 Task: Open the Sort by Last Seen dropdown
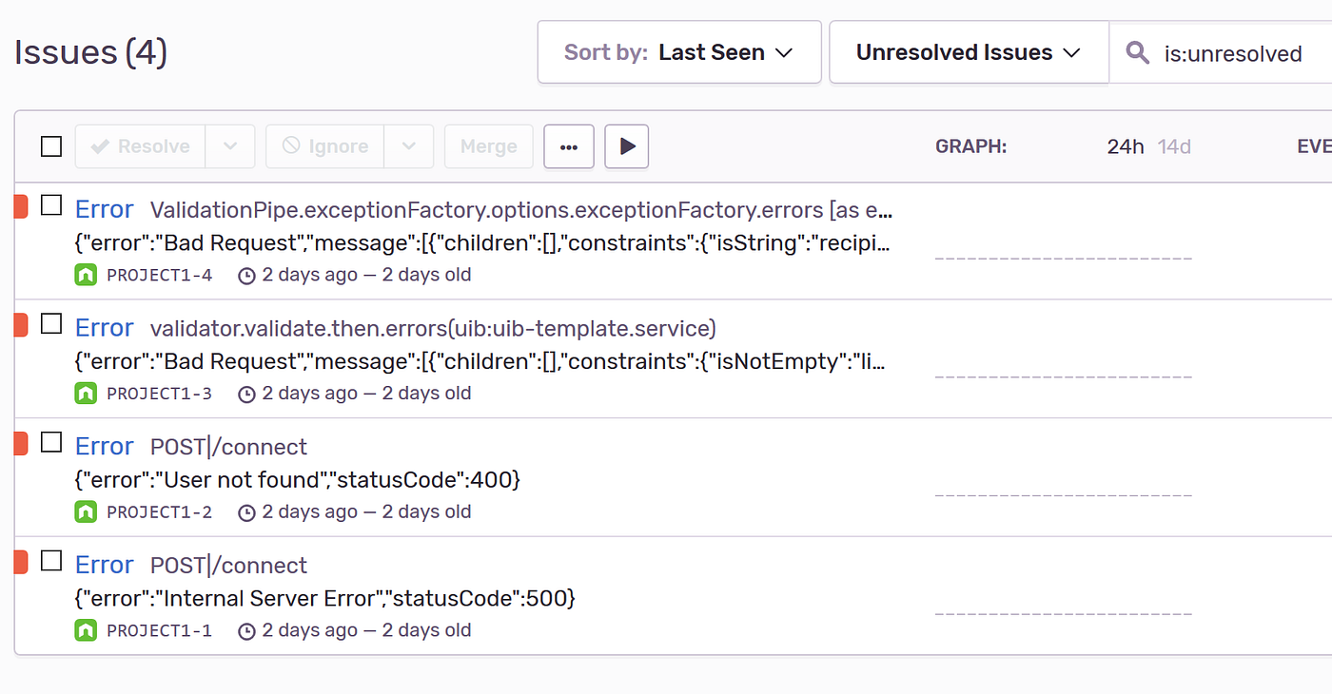[x=679, y=52]
